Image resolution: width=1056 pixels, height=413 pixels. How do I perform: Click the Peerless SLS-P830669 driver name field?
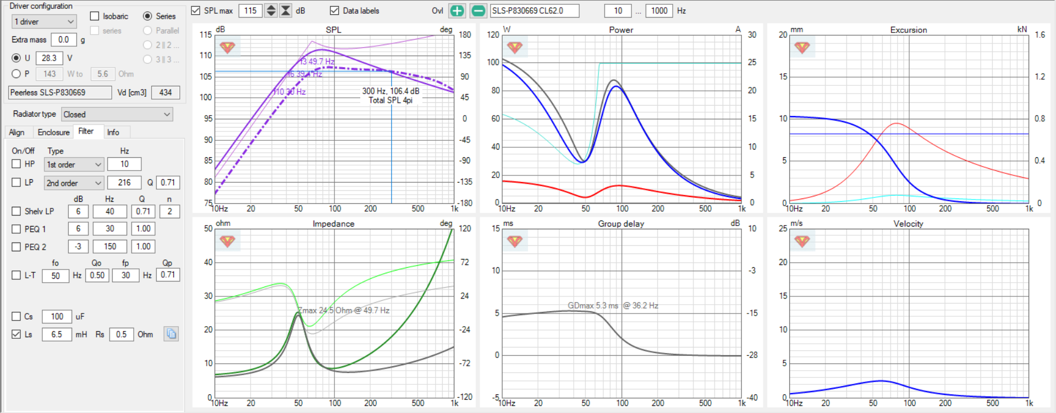point(60,92)
